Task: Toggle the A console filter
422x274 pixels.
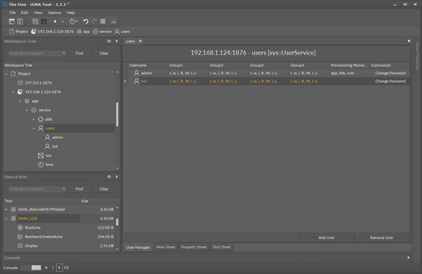Action: coord(46,268)
